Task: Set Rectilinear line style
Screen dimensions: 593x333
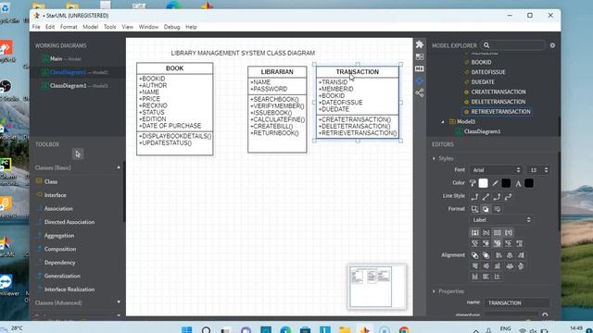Action: point(474,197)
